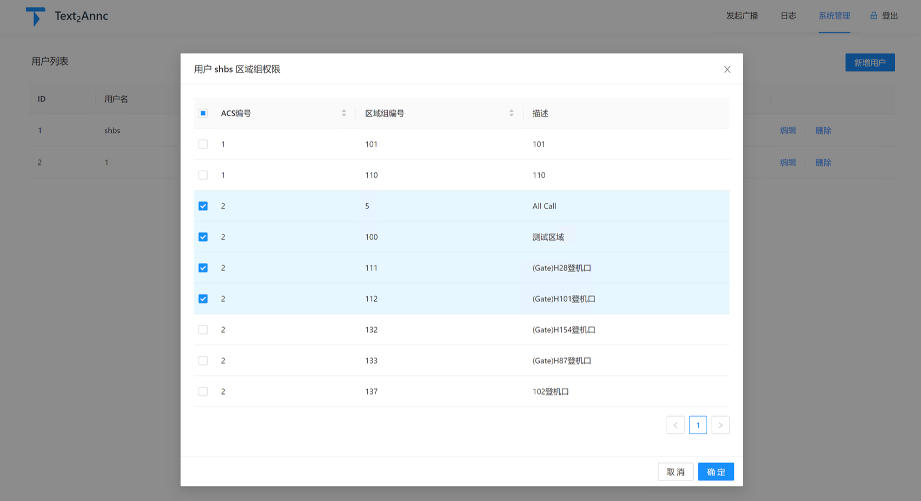Click the 新增用户 button

pyautogui.click(x=869, y=62)
